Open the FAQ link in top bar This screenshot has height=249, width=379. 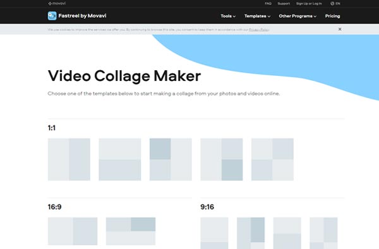(268, 3)
